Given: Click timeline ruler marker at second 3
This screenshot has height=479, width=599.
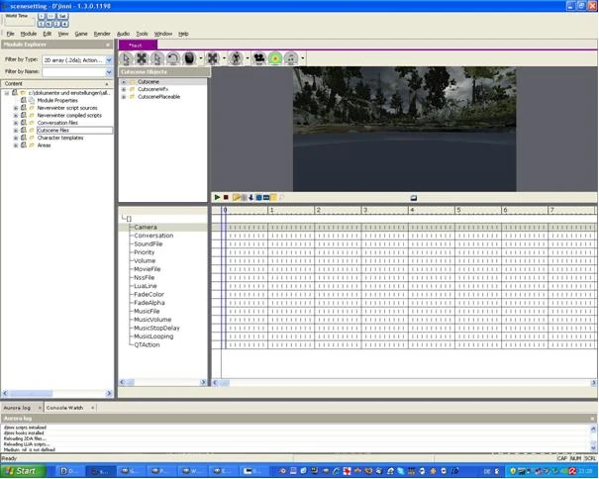Looking at the screenshot, I should [x=365, y=210].
